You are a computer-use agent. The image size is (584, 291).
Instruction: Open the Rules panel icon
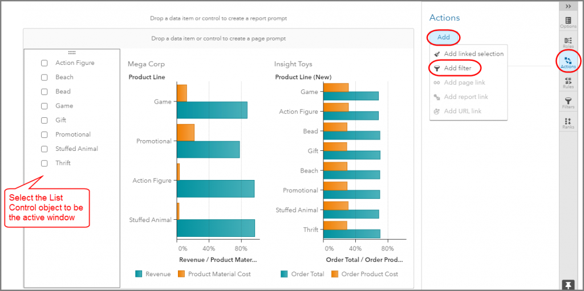568,83
